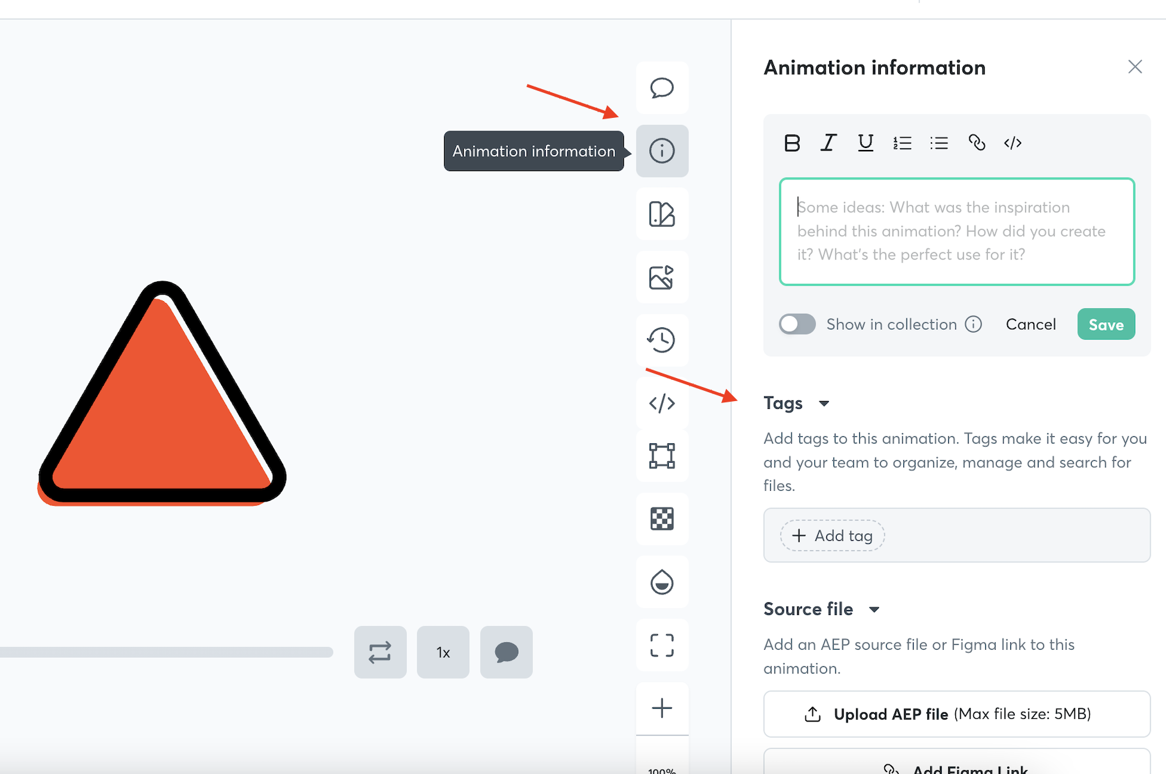This screenshot has height=774, width=1166.
Task: Toggle the checkerboard transparency background
Action: (x=662, y=518)
